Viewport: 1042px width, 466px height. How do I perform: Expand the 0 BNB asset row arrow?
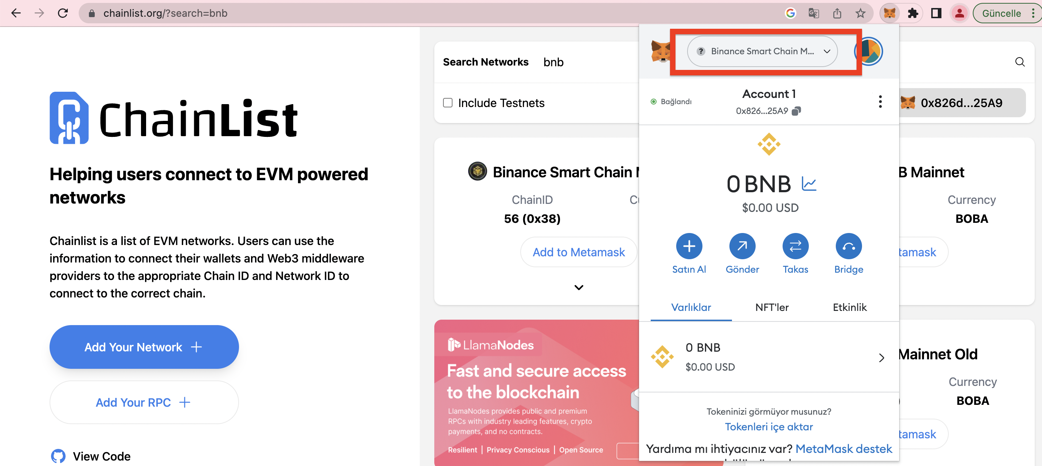(x=881, y=358)
